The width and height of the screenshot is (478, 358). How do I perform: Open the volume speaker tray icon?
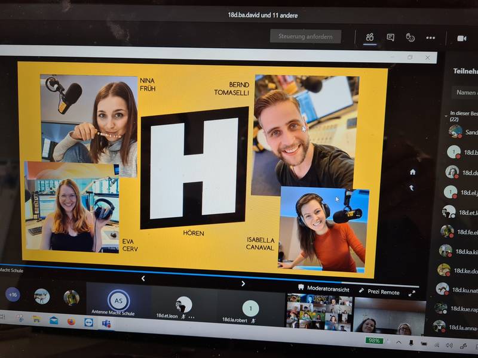pos(449,345)
